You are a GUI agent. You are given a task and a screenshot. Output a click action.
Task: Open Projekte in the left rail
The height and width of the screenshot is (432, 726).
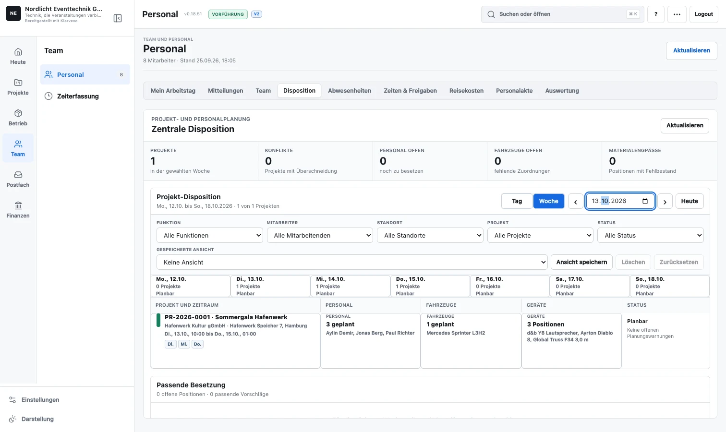pyautogui.click(x=18, y=87)
